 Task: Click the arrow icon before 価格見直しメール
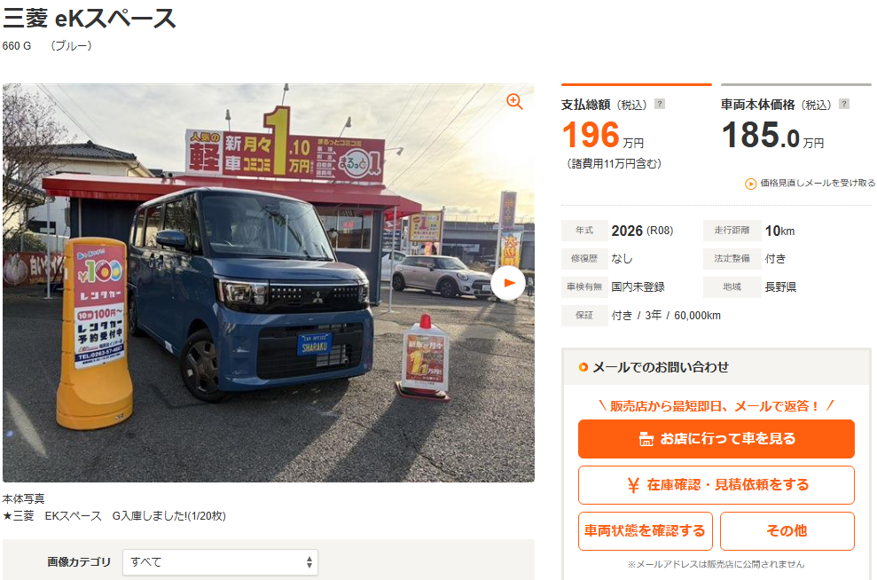coord(750,184)
